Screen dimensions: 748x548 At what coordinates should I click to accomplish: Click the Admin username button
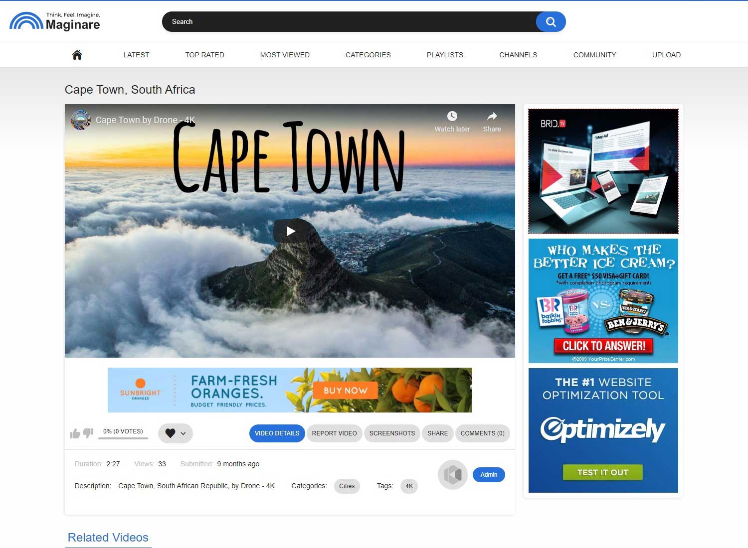(x=489, y=475)
